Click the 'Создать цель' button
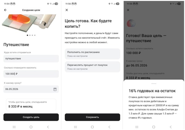The image size is (185, 130). pos(31,117)
